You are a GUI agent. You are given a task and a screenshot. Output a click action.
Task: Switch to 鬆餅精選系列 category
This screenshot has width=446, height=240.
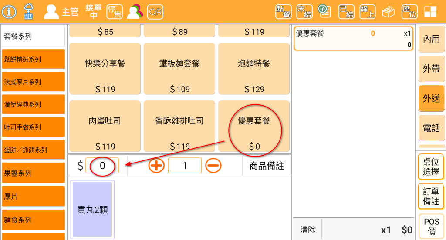click(34, 59)
